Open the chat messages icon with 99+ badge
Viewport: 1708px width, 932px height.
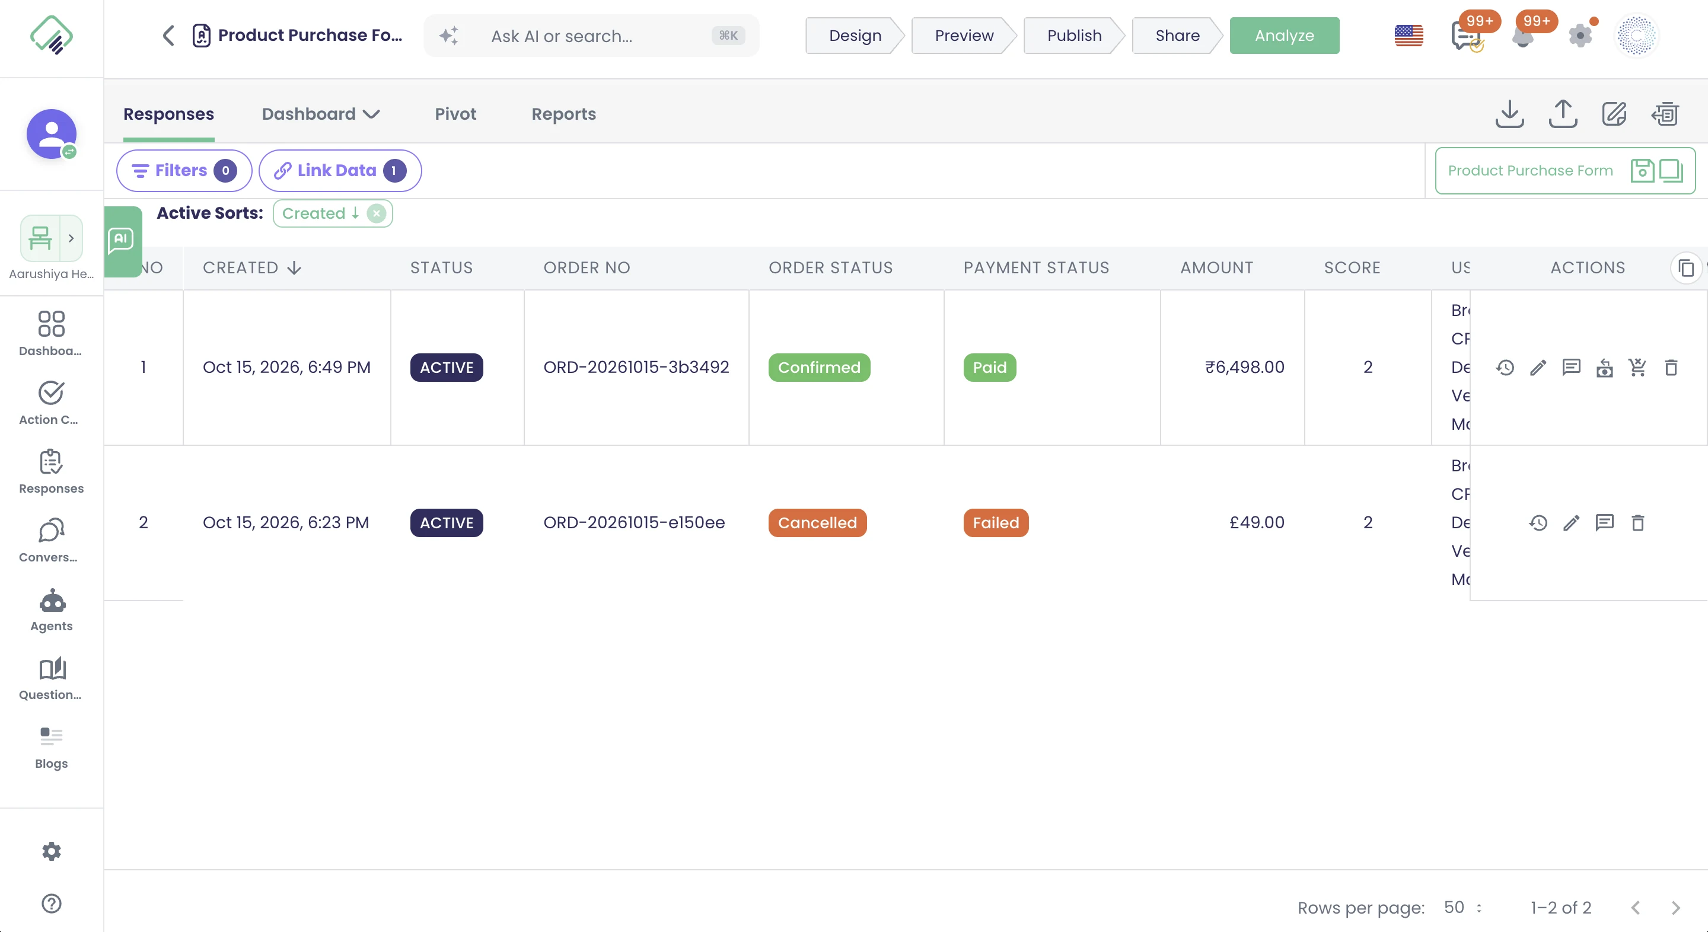tap(1467, 36)
